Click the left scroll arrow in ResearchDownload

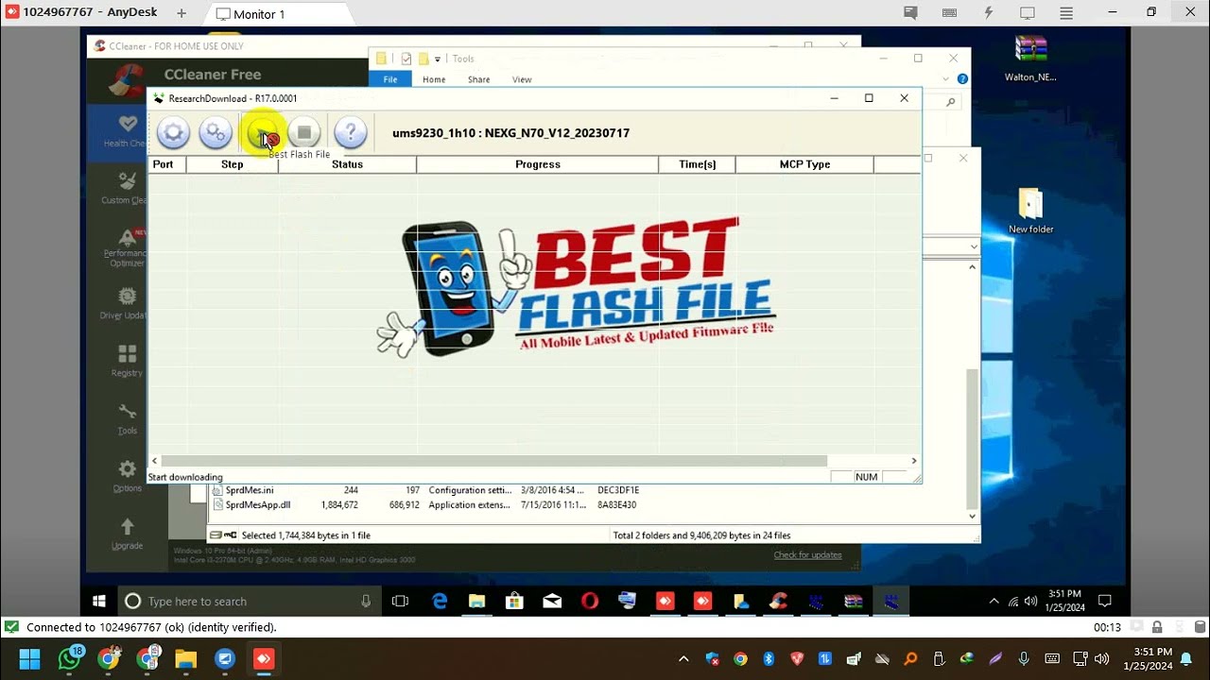click(154, 461)
